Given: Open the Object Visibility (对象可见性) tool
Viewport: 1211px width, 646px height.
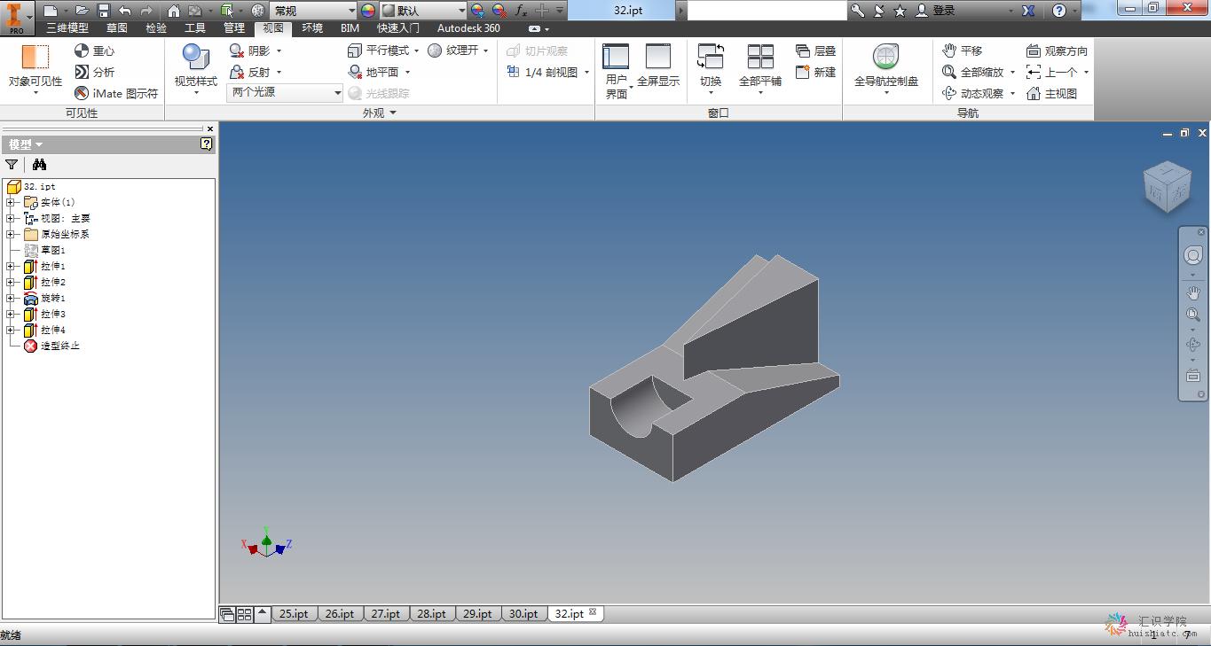Looking at the screenshot, I should (x=35, y=67).
